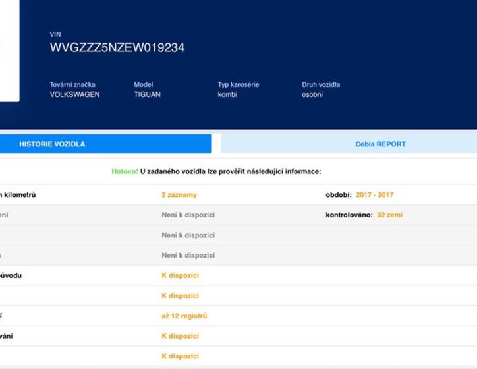Image resolution: width=477 pixels, height=369 pixels.
Task: Click the TIGUAN model value
Action: (147, 94)
